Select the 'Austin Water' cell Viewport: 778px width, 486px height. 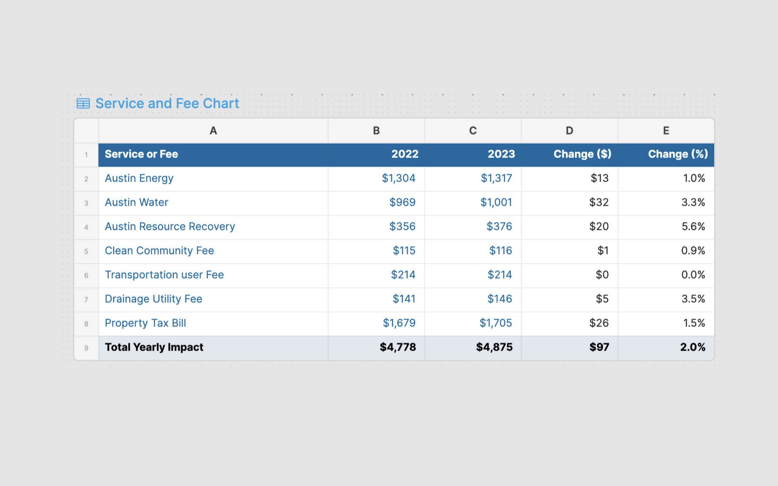(213, 203)
